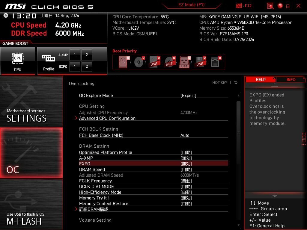The image size is (307, 230).
Task: Open highlighted EXPO setting value options
Action: pos(186,164)
